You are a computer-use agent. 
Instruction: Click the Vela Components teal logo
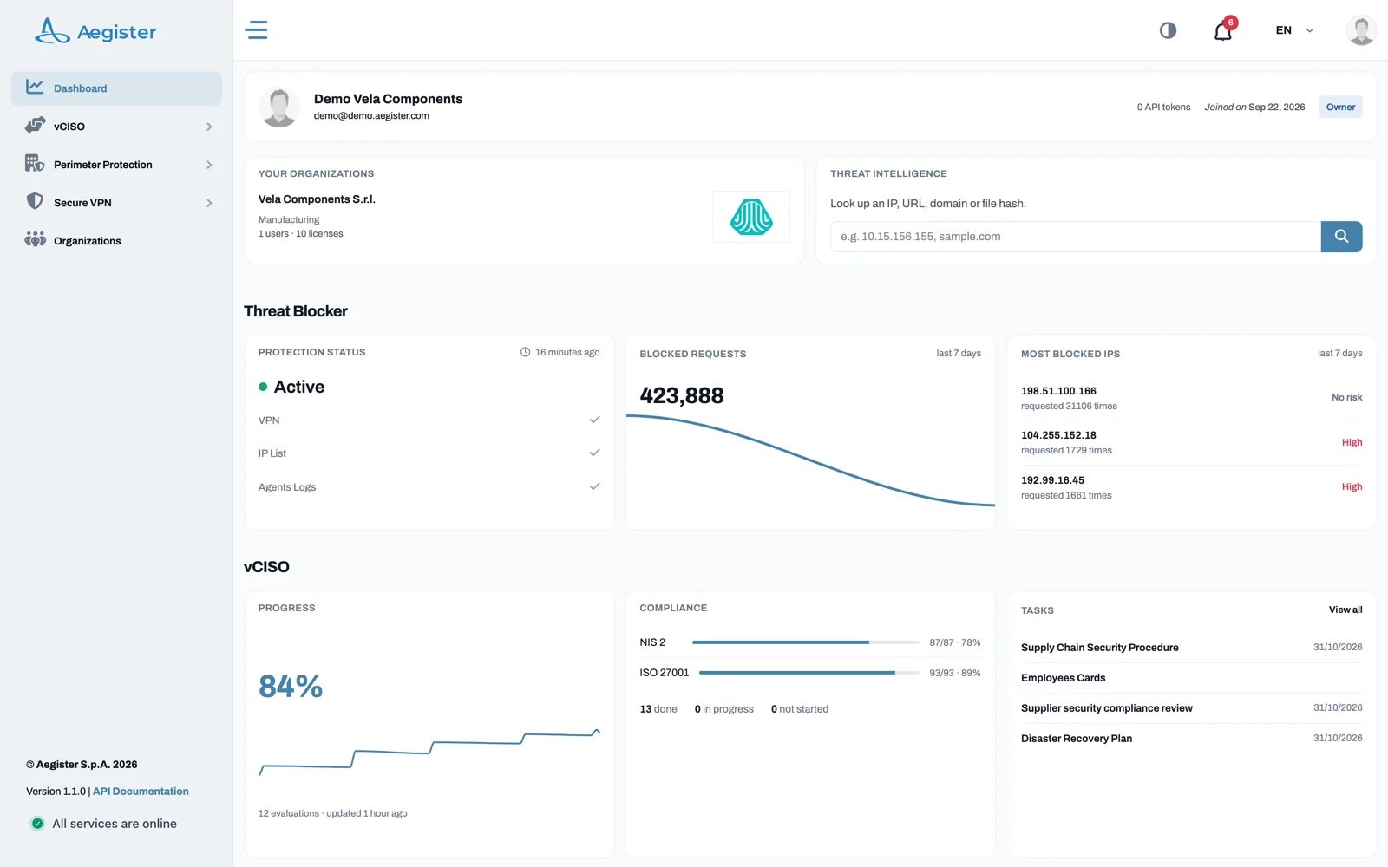(x=751, y=217)
